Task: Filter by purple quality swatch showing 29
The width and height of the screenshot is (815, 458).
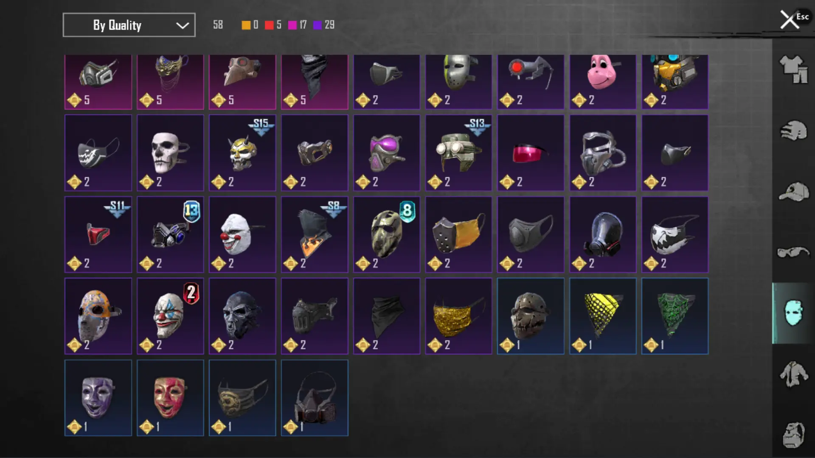Action: pyautogui.click(x=318, y=25)
